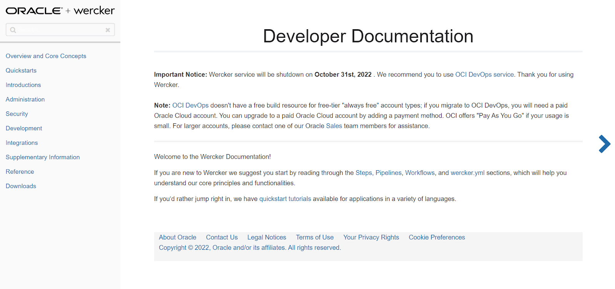Click Terms of Use footer link
615x289 pixels.
click(314, 238)
